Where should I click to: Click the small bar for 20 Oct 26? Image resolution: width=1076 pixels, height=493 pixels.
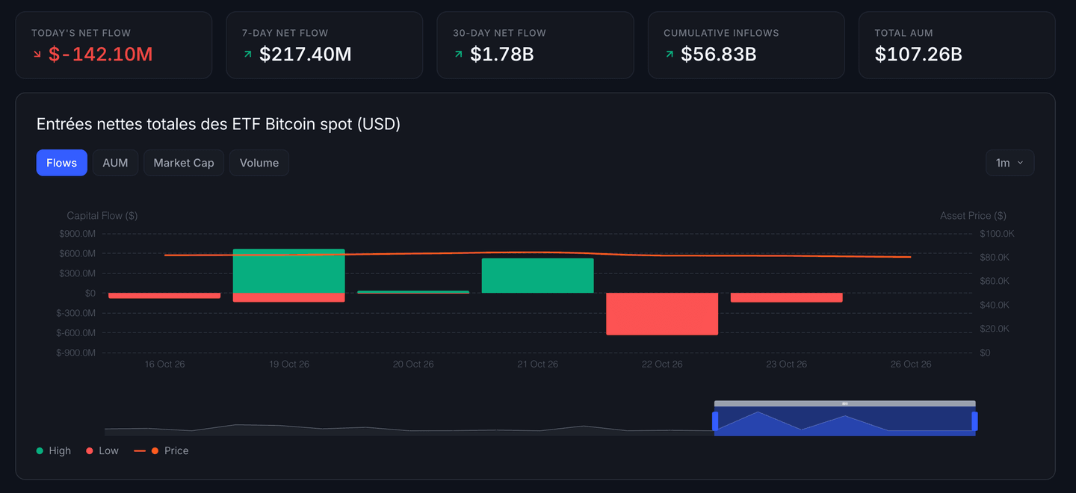(x=413, y=292)
